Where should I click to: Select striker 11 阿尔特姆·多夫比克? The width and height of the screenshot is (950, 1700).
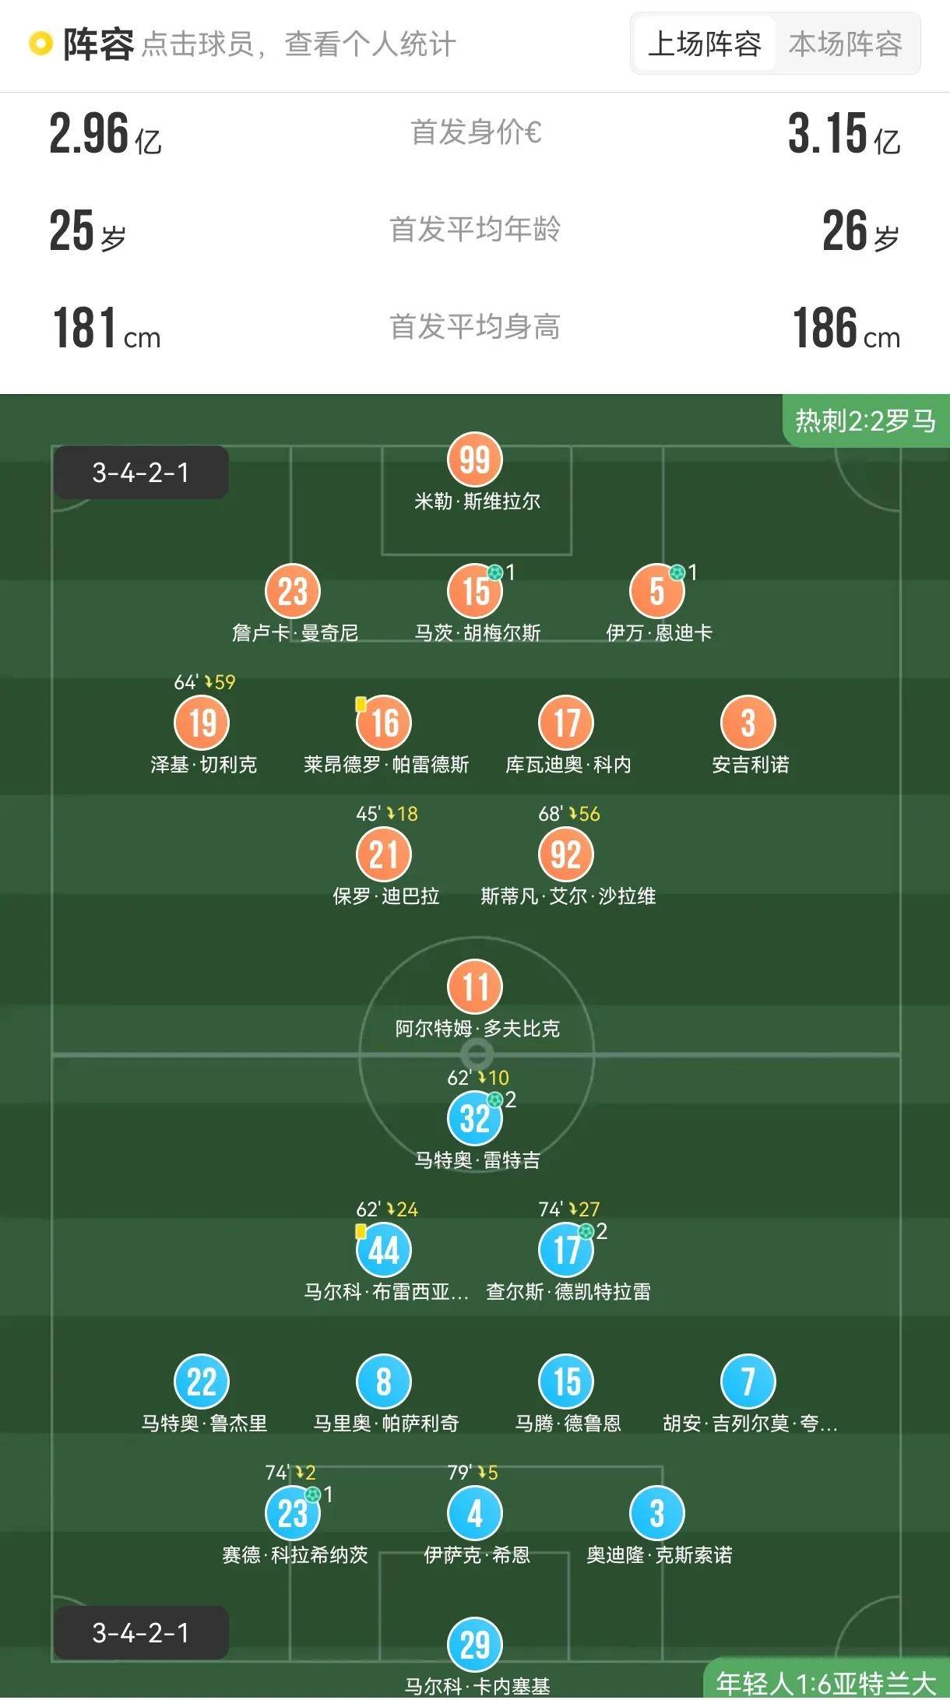pos(475,987)
